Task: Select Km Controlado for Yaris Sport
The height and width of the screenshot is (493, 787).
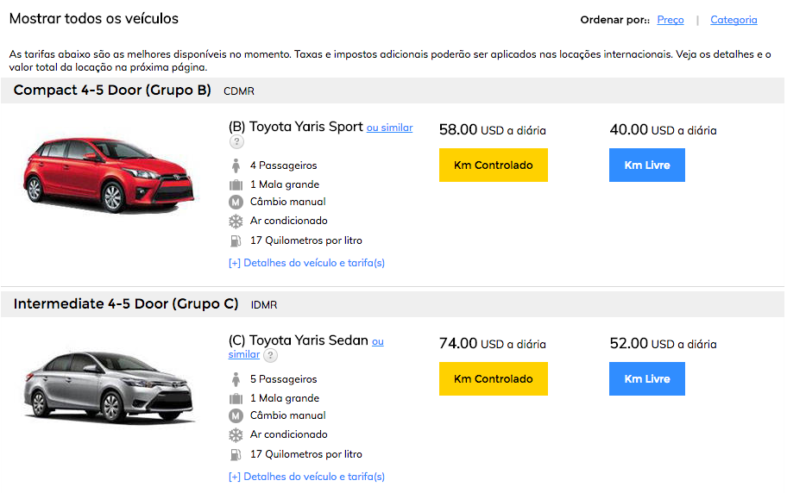Action: (493, 165)
